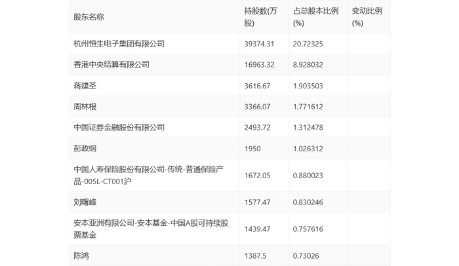Viewport: 459px width, 266px height.
Task: Click the 持股数(万股) column header
Action: coord(260,17)
